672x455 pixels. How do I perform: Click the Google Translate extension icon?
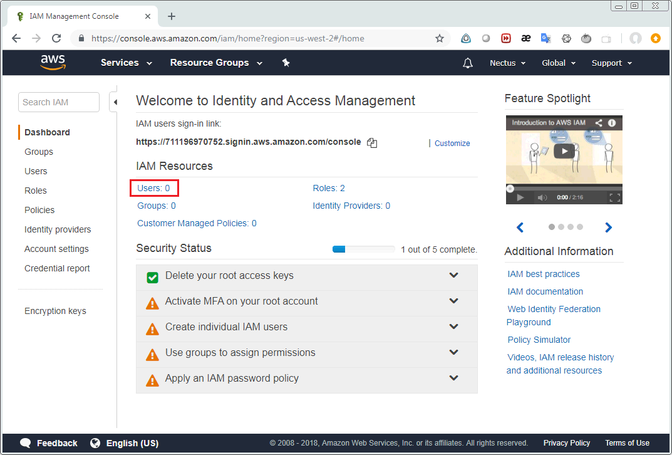545,38
